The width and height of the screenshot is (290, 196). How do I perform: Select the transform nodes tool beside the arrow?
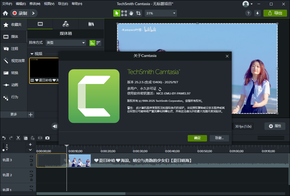point(124,13)
